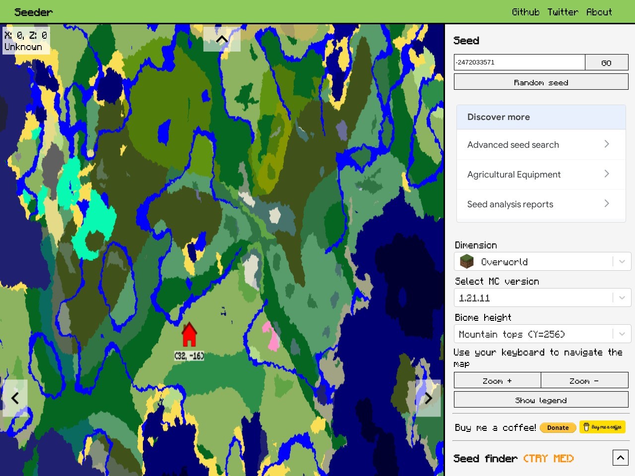The height and width of the screenshot is (476, 635).
Task: Collapse the Seed finder section
Action: click(x=620, y=458)
